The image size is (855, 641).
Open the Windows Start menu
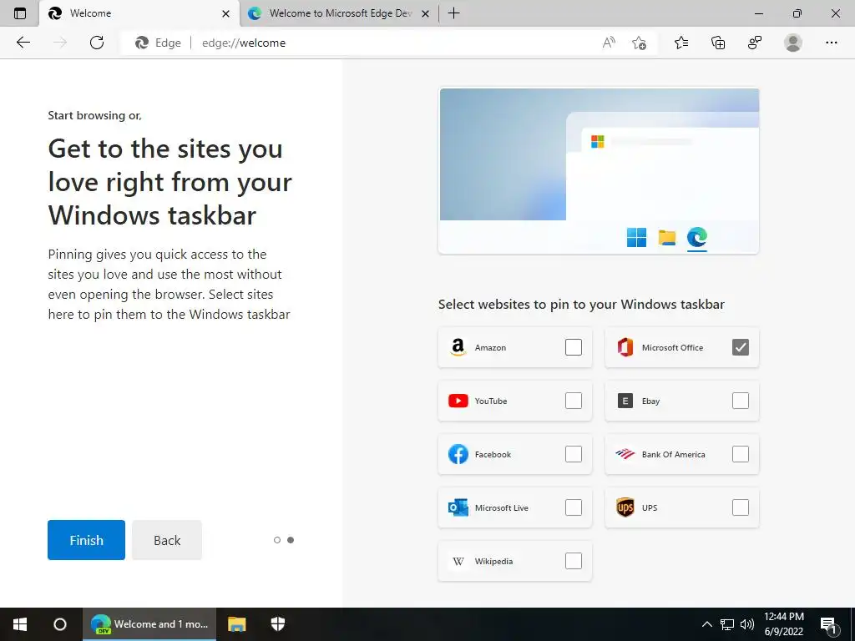(20, 624)
